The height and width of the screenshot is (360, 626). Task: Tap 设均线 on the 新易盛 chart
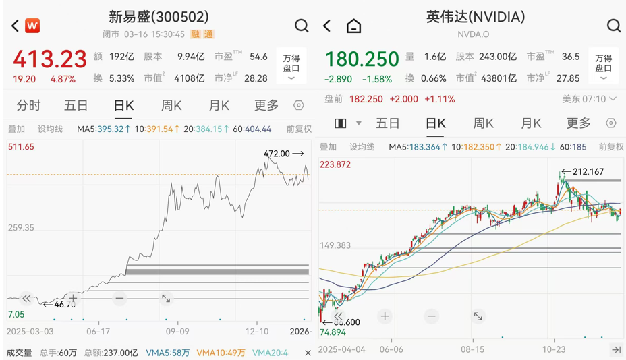coord(51,129)
